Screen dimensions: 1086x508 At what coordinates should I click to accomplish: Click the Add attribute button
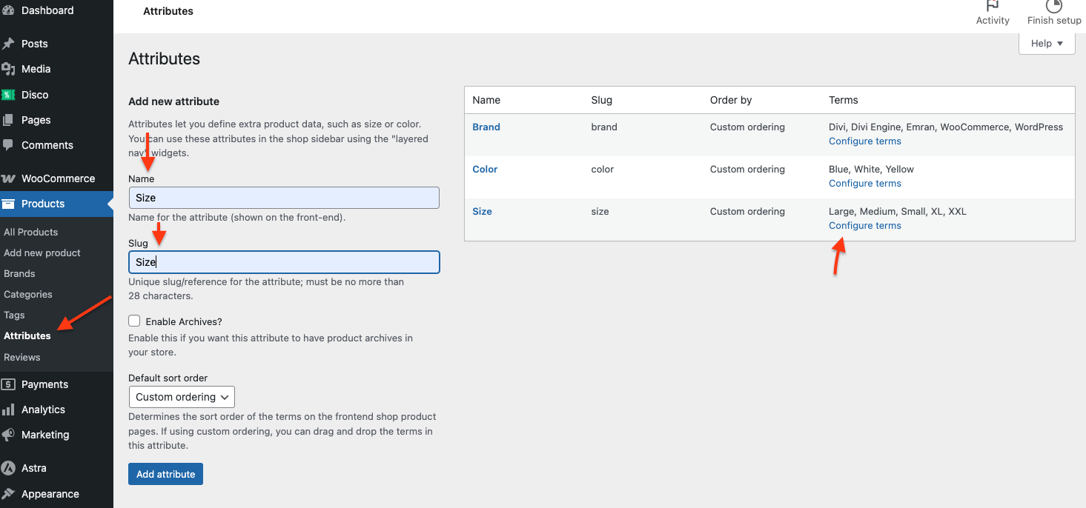click(x=165, y=474)
